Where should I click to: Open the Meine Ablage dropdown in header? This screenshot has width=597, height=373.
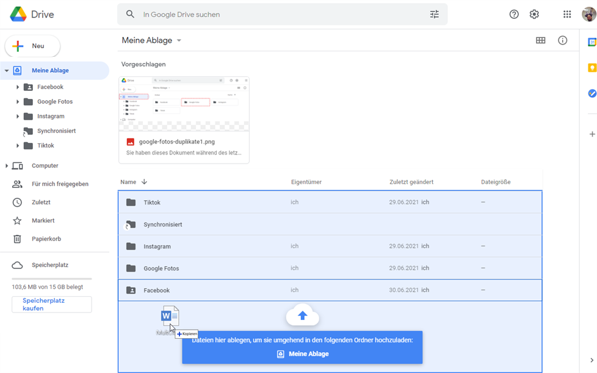[x=179, y=41]
